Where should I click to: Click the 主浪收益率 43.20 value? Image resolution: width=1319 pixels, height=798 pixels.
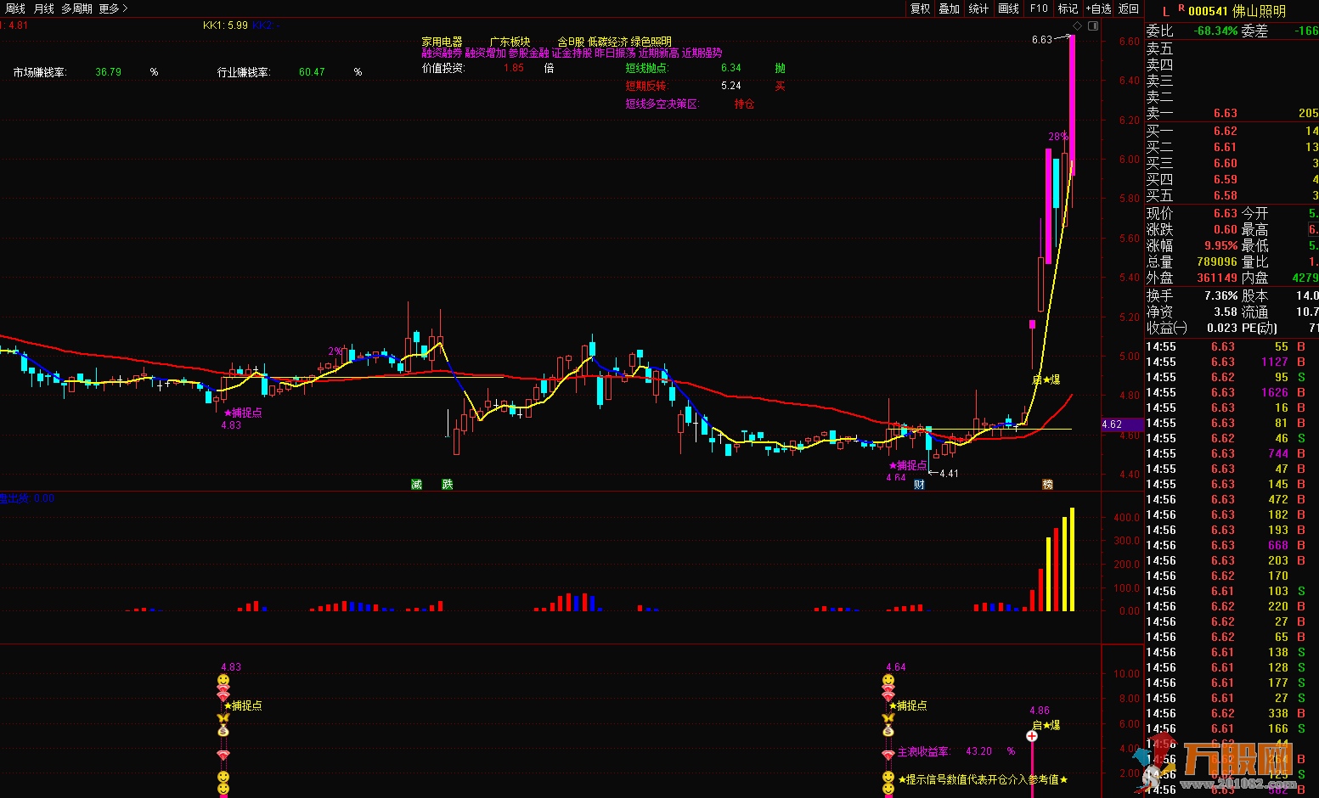click(x=978, y=751)
